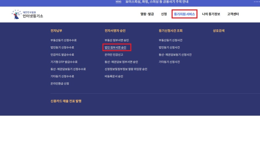Viewport: 260px width, 168px height.
Task: Open 온라인환급 신청
Action: [60, 83]
